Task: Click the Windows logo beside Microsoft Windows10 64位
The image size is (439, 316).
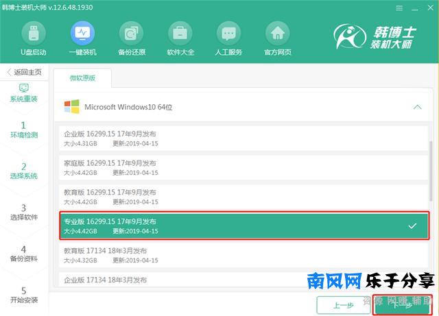Action: click(71, 107)
